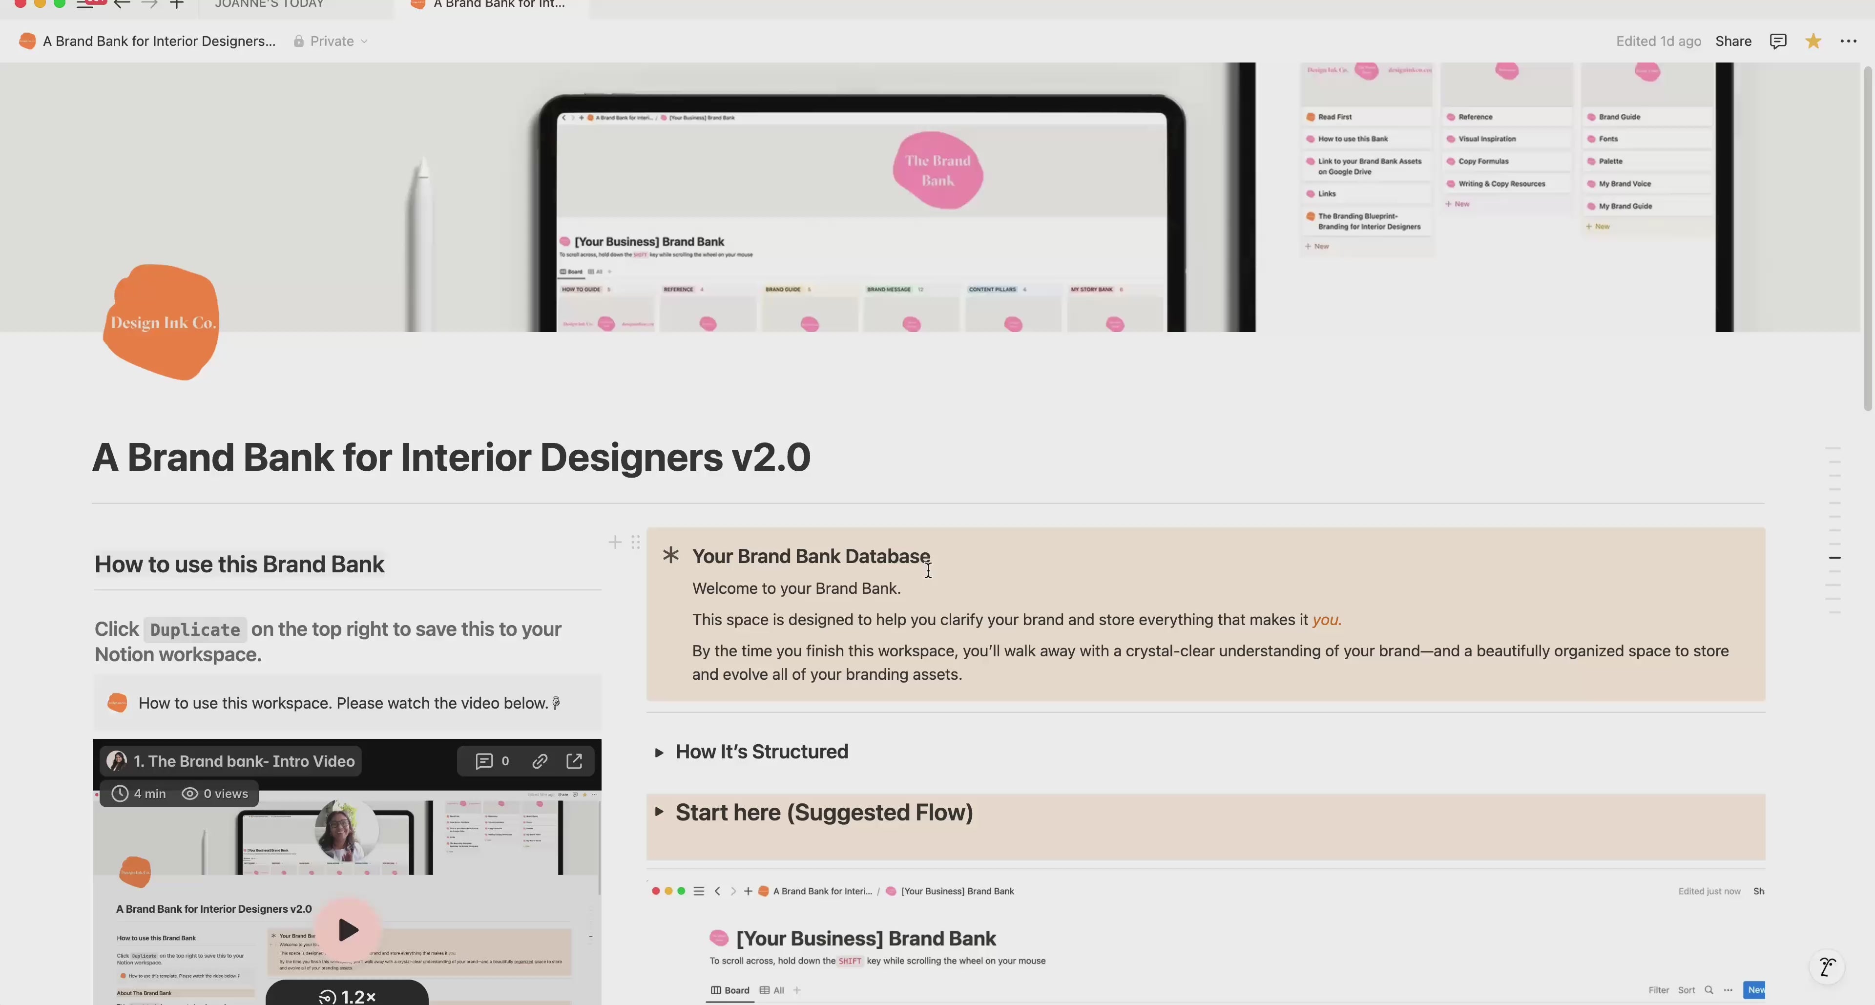1875x1005 pixels.
Task: Open the video in new window icon
Action: click(574, 761)
